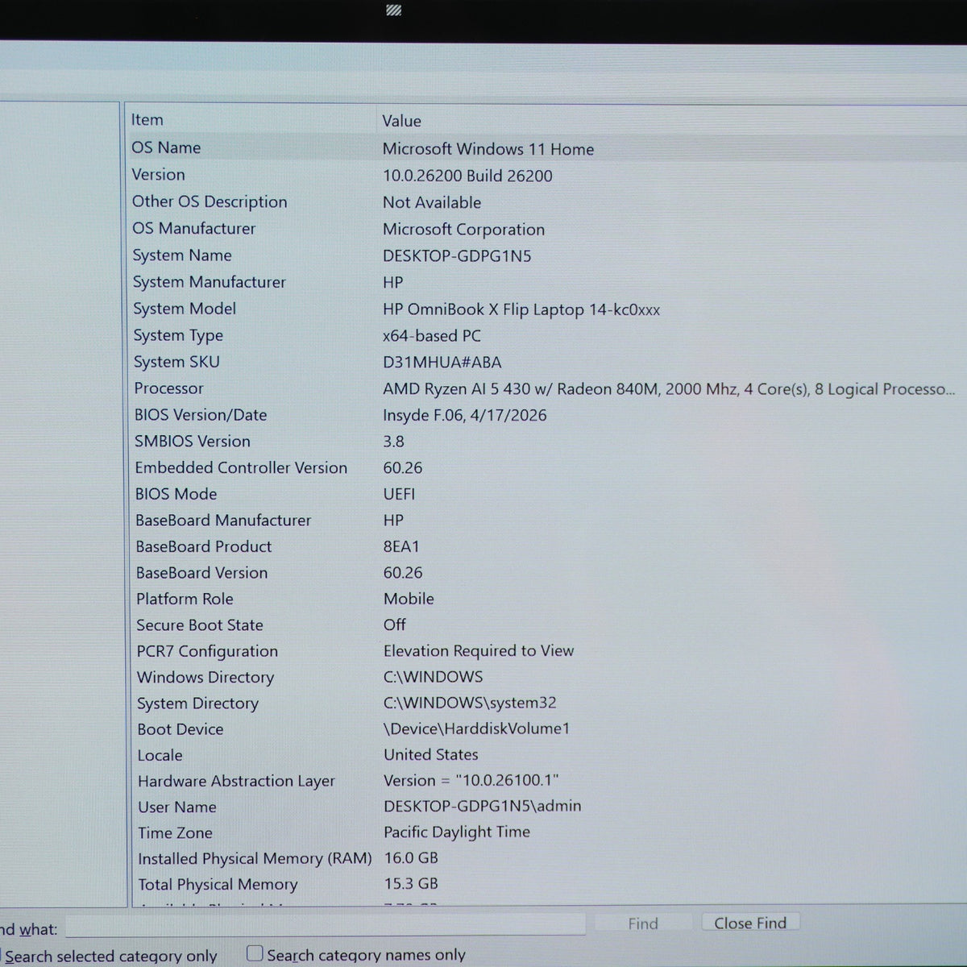This screenshot has height=967, width=967.
Task: Select the Other OS Description row
Action: (x=547, y=202)
